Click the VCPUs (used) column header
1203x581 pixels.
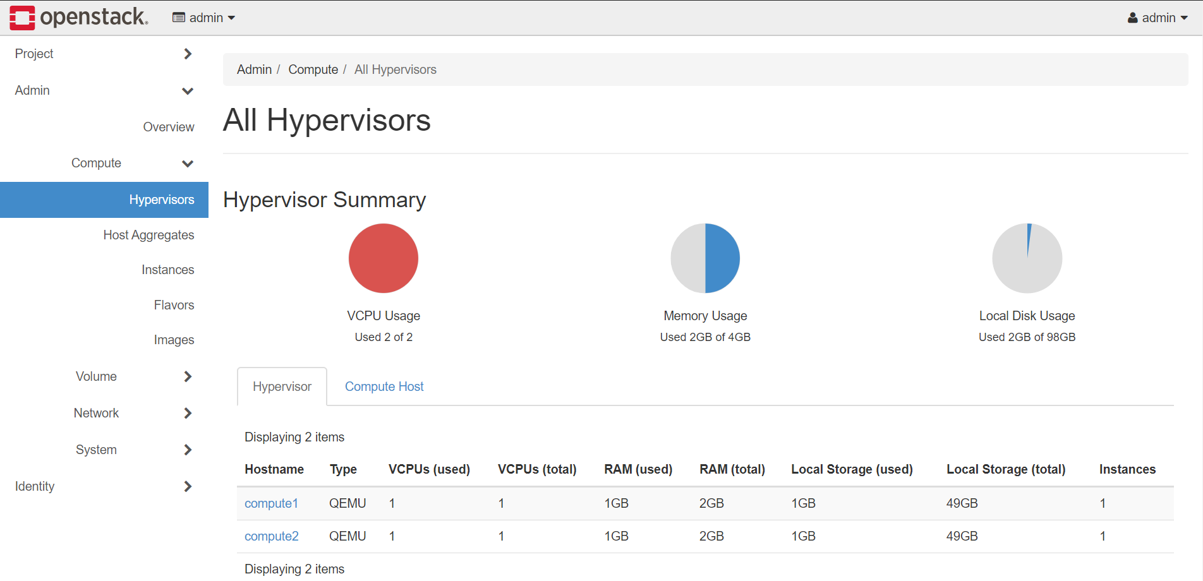429,469
